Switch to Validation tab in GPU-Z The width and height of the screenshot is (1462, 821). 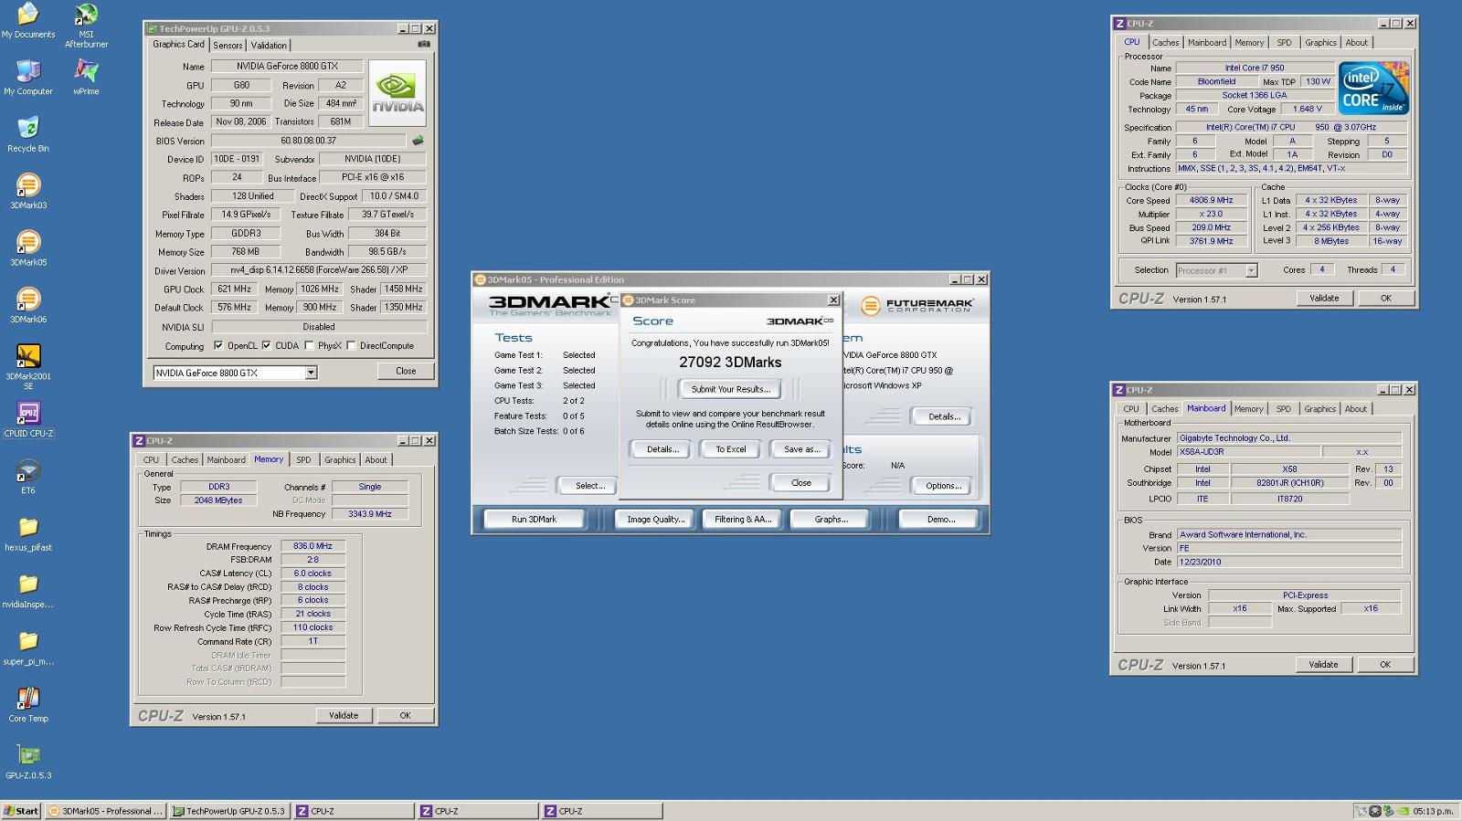(x=269, y=45)
